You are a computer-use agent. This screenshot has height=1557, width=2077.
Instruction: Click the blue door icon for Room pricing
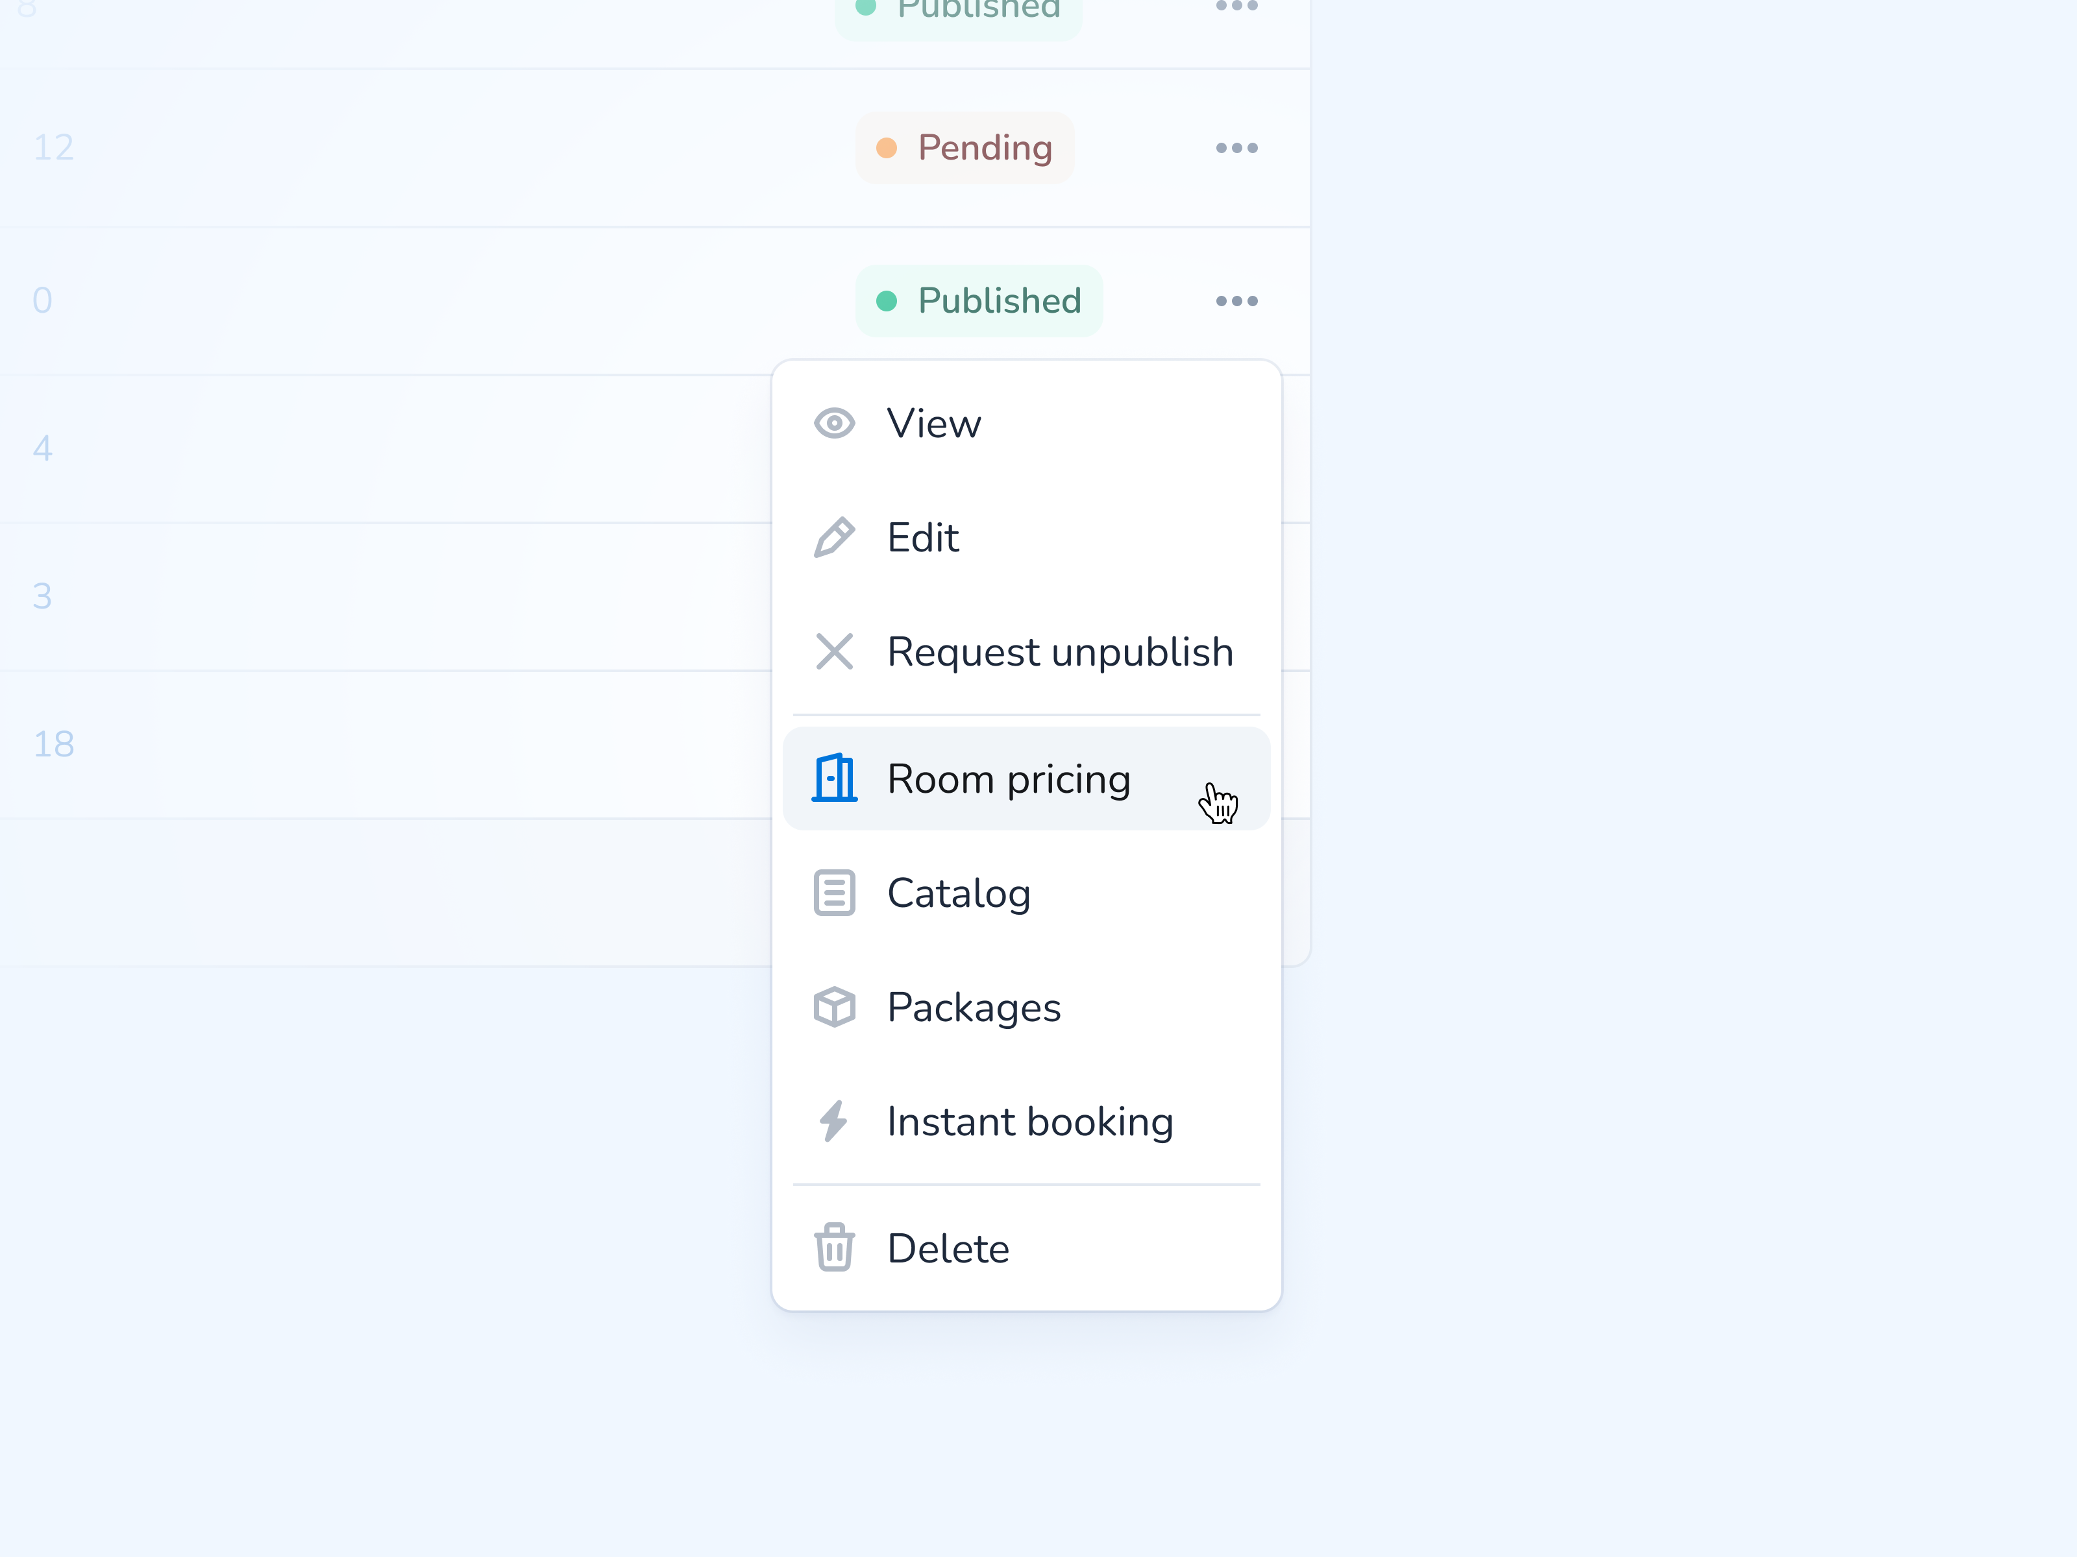[834, 779]
